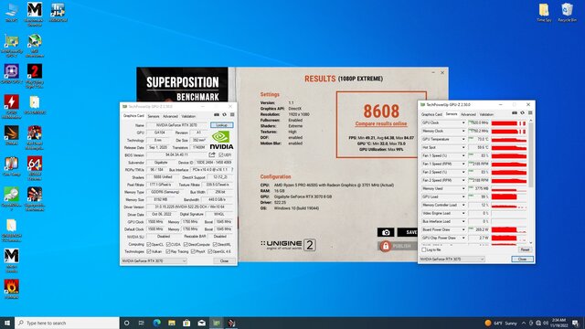The image size is (585, 329).
Task: Click refresh icon in GPU-Z Sensors window
Action: [522, 113]
